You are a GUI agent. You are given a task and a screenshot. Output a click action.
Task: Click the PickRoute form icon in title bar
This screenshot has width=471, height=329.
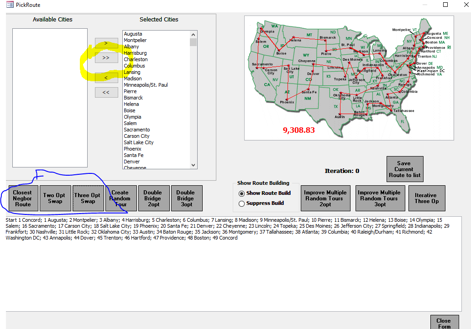(x=10, y=5)
